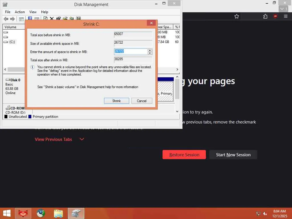Decrease shrink amount with the down spinner

click(x=150, y=53)
